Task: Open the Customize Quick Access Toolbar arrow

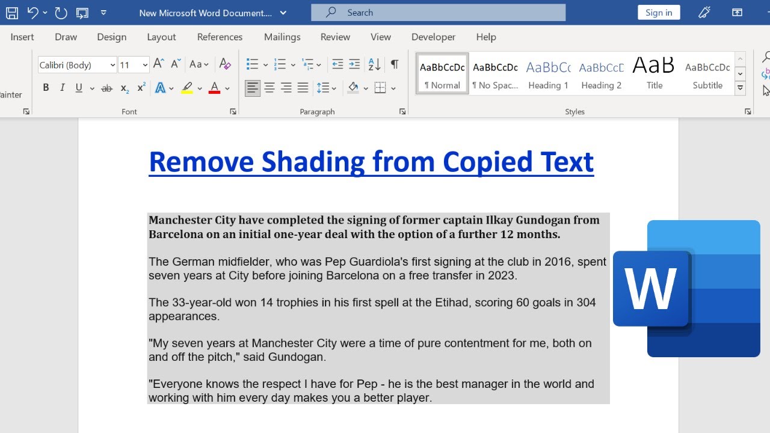Action: tap(103, 13)
